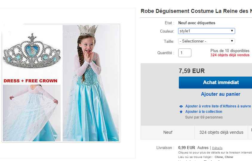Viewport: 252px width, 161px height.
Task: Open the red 324 objets déjà vendus link
Action: [x=230, y=55]
